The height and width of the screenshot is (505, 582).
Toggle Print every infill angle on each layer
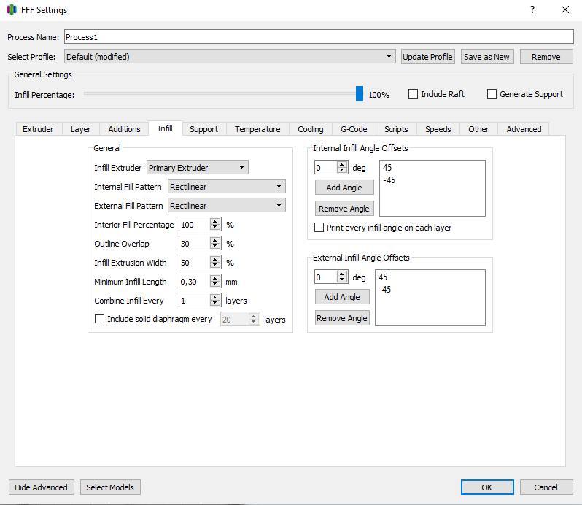(319, 228)
